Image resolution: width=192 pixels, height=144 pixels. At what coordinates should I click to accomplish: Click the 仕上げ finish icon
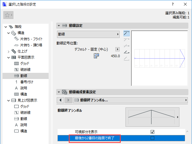[x=14, y=51]
